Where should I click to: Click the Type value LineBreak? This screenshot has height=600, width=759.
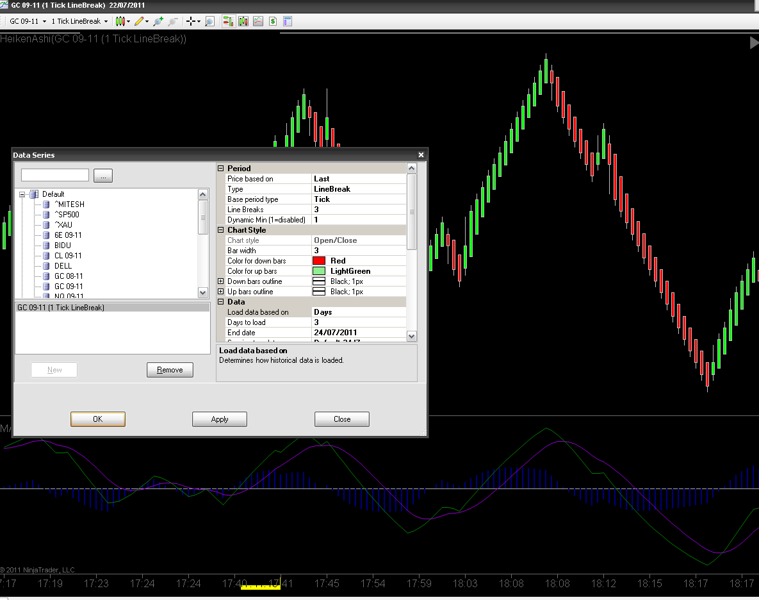[359, 189]
